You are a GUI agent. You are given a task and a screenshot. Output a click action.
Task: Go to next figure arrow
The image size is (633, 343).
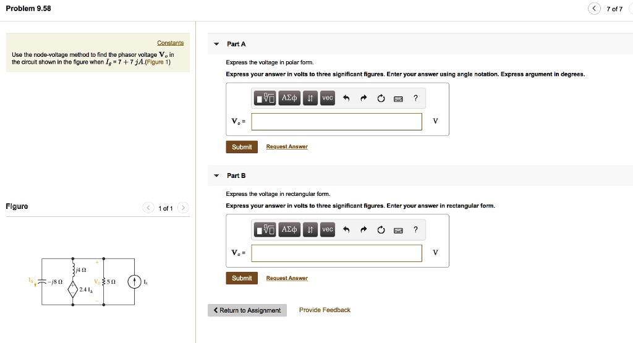point(182,208)
